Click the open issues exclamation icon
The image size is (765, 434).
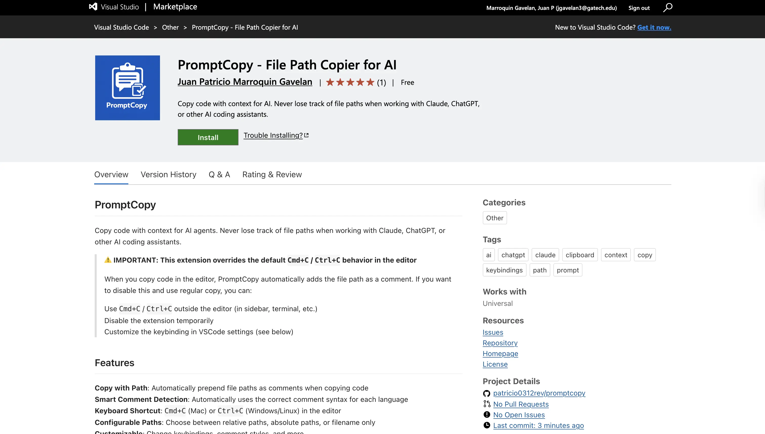point(487,415)
